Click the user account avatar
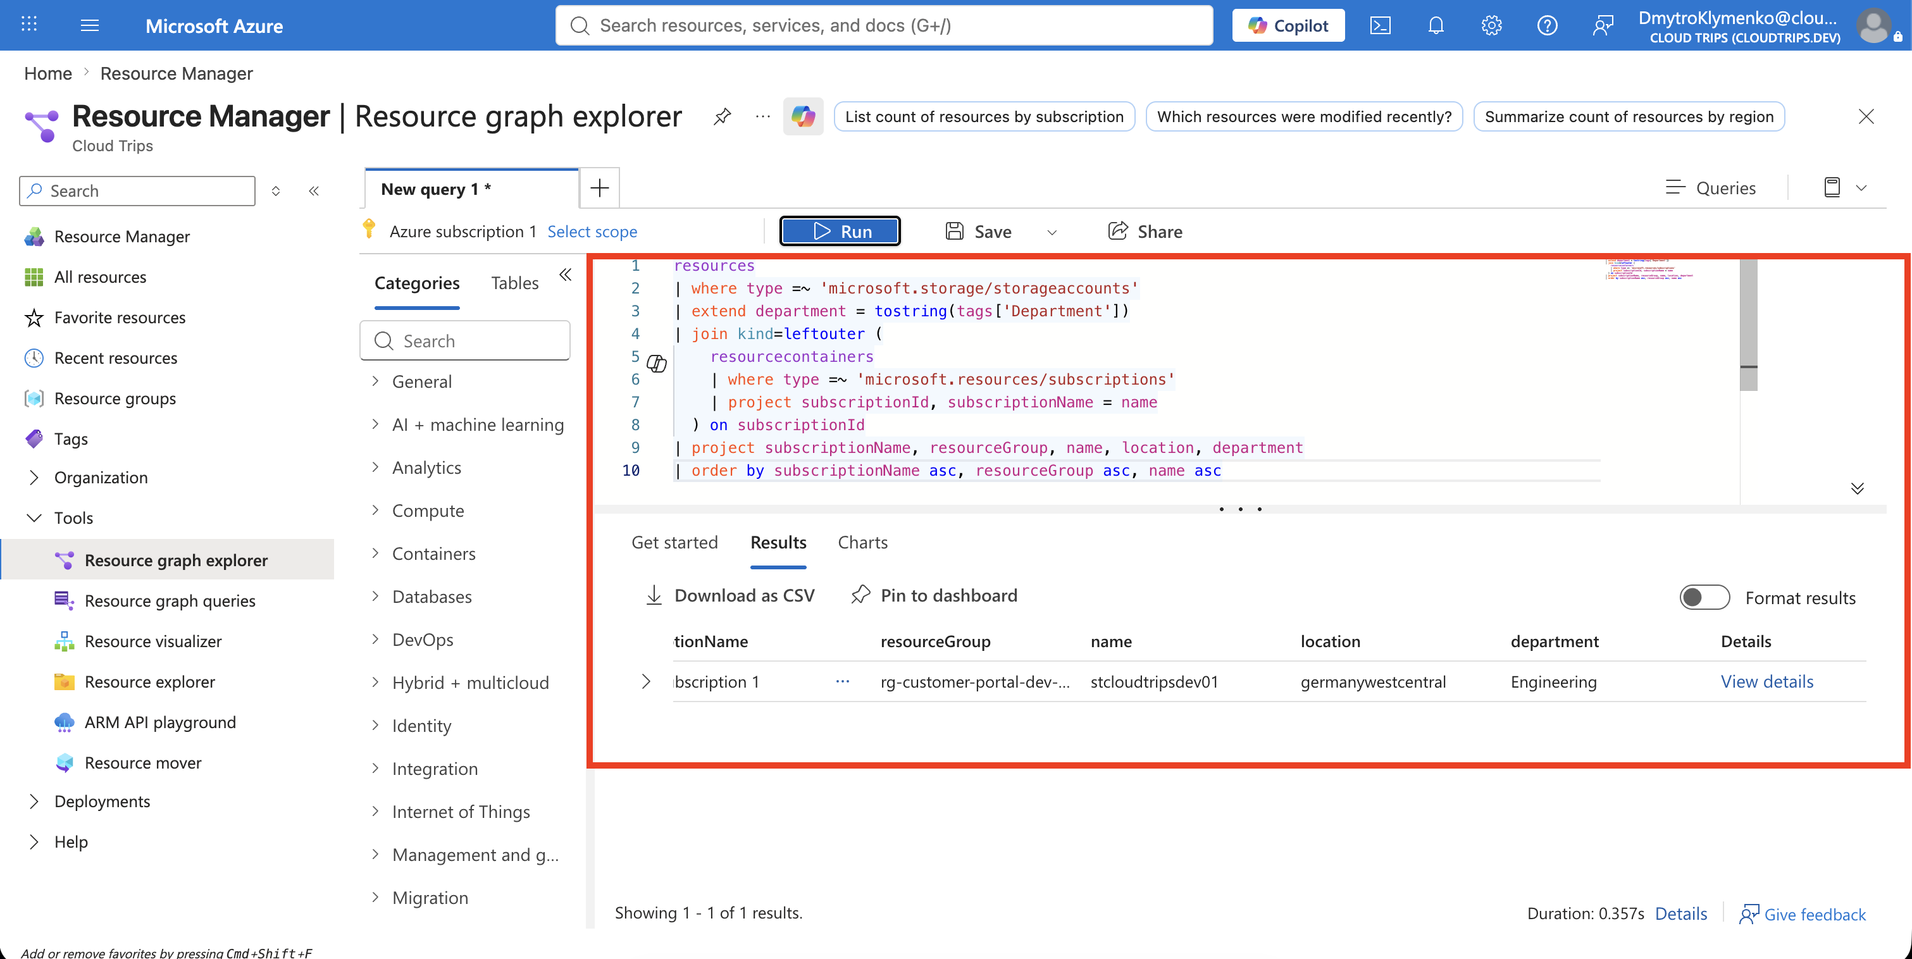The height and width of the screenshot is (959, 1912). pyautogui.click(x=1873, y=25)
